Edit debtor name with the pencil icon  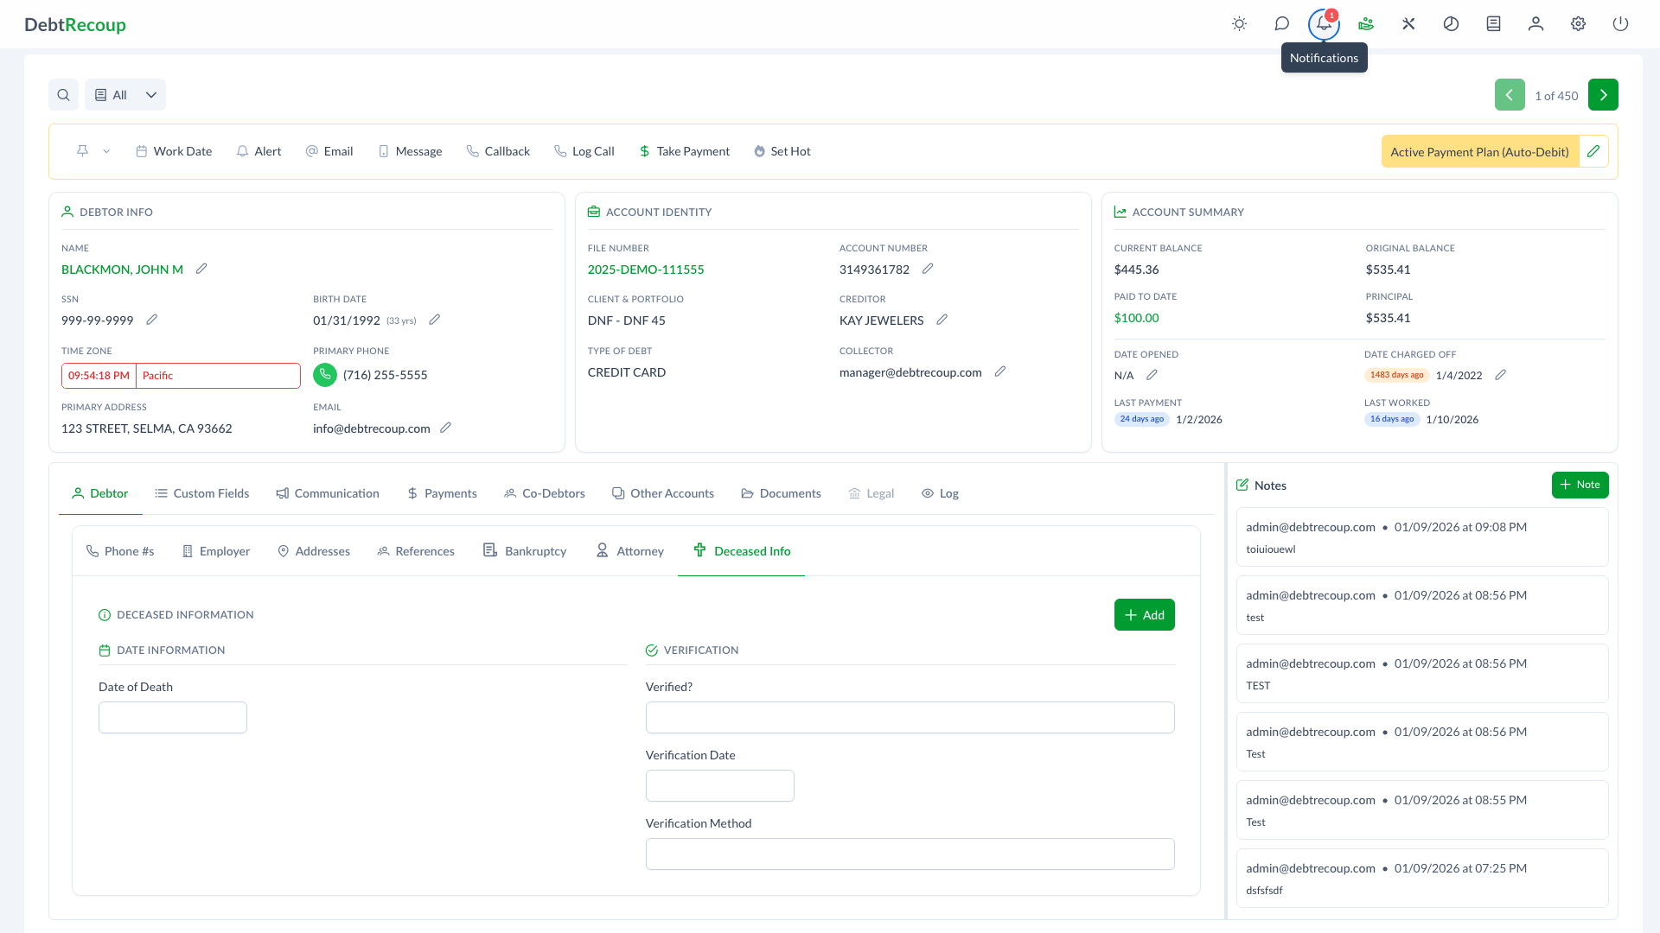(201, 269)
